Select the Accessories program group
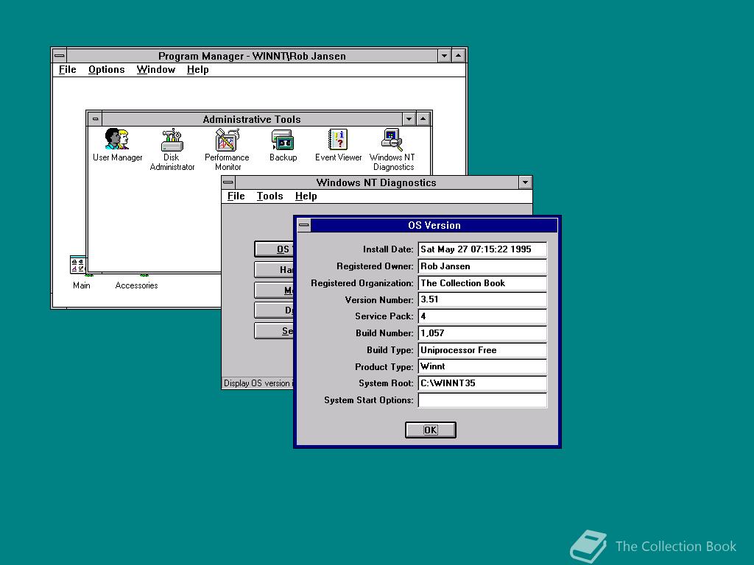The image size is (754, 565). tap(136, 281)
